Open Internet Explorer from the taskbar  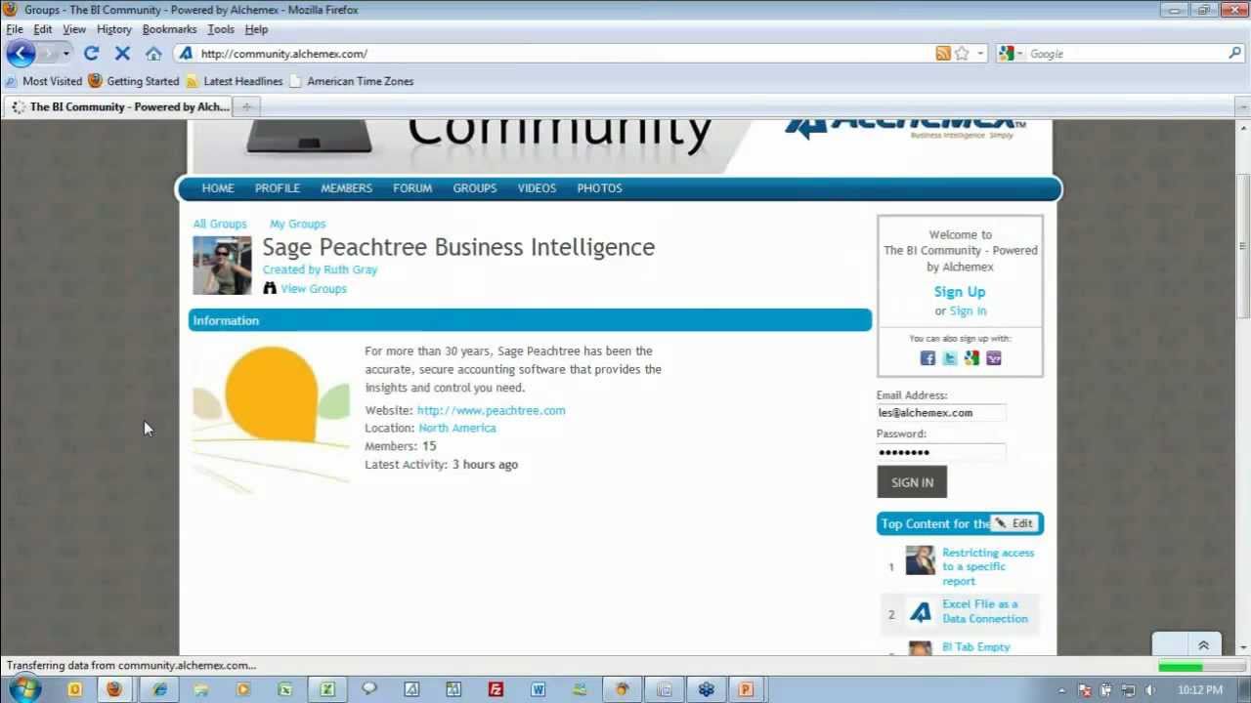(x=159, y=689)
